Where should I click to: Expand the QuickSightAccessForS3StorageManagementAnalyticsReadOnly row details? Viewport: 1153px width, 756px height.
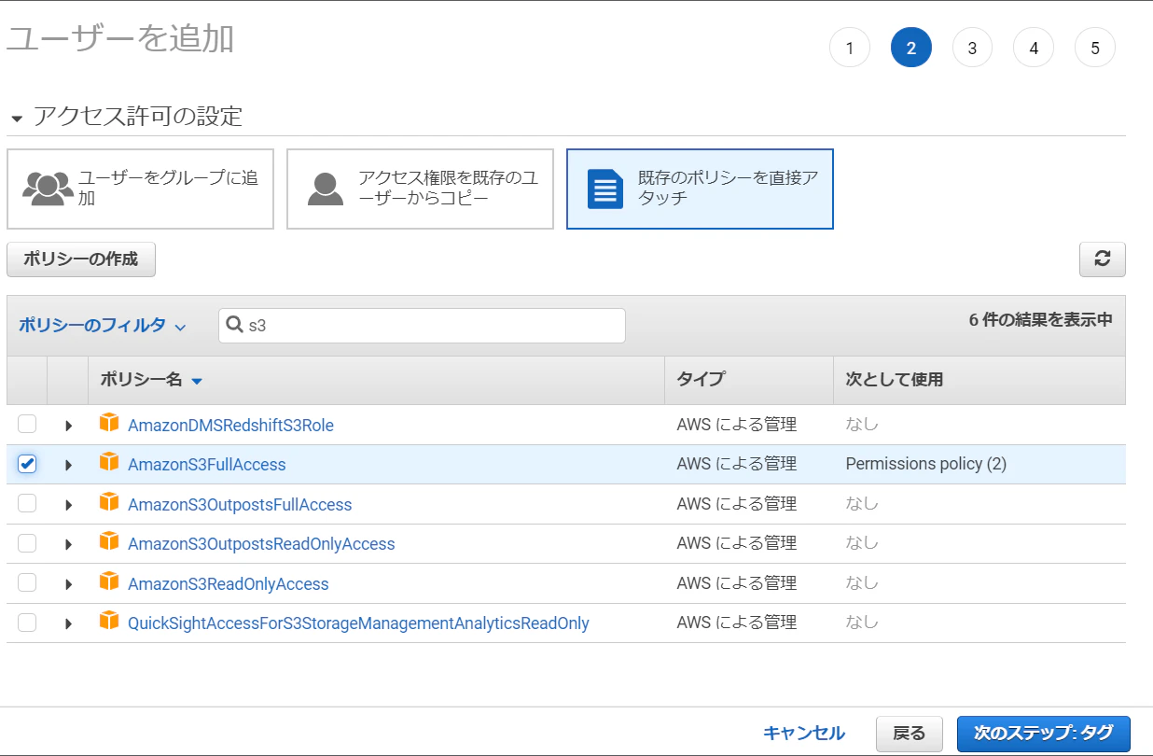point(68,623)
